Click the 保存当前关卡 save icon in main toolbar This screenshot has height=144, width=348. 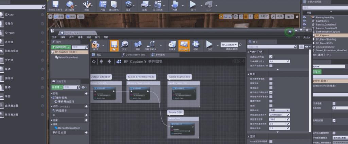55,4
